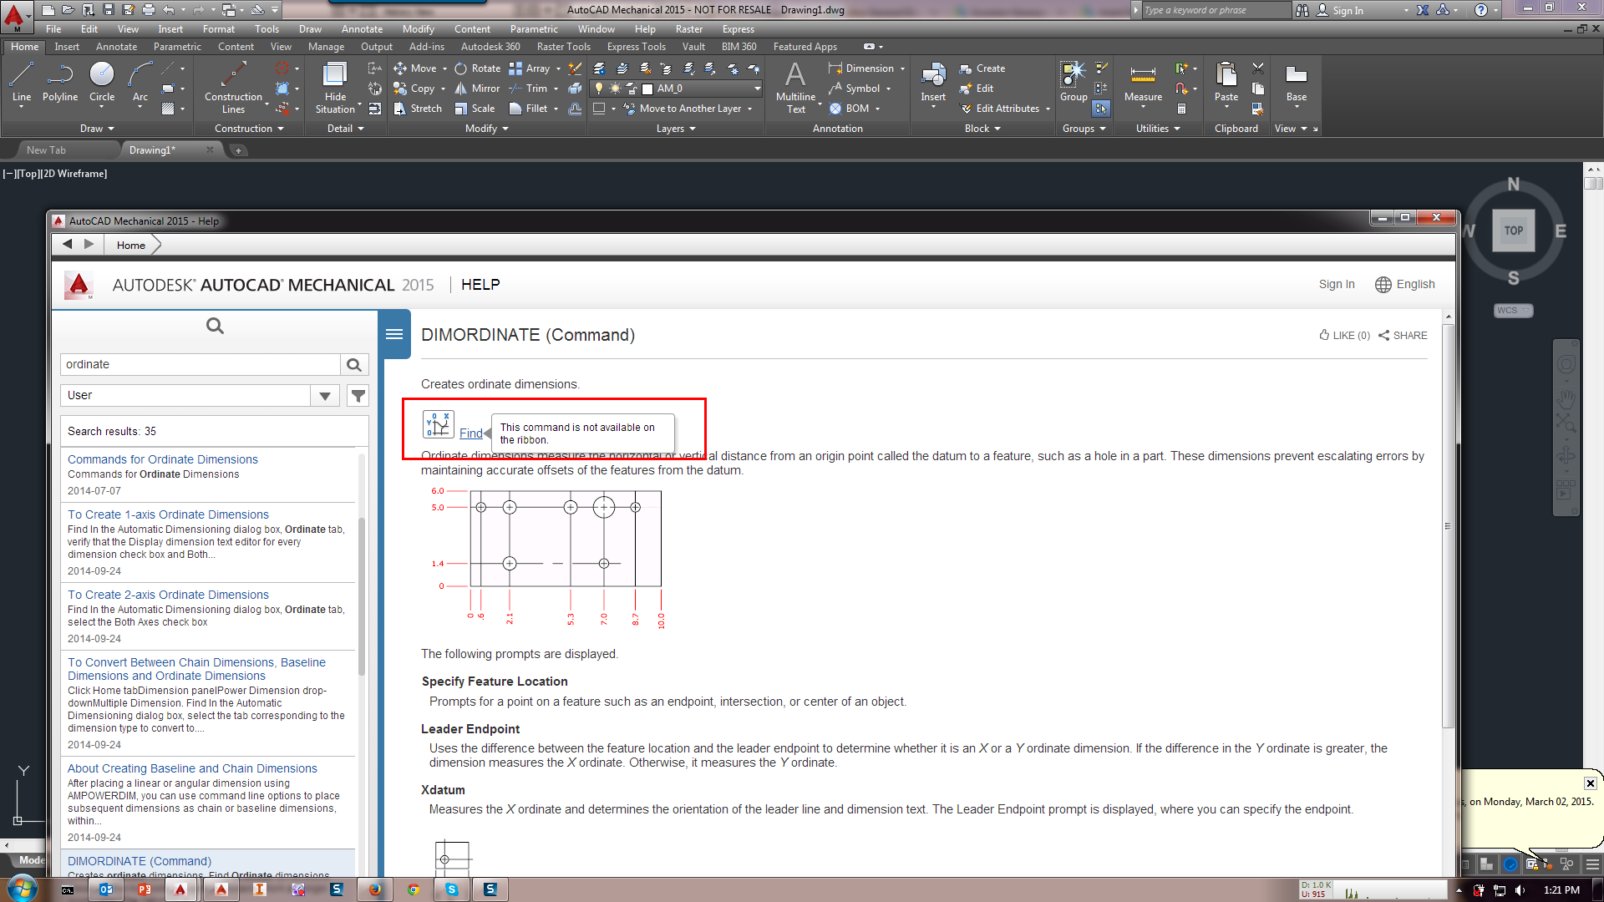Toggle the layer freeze sun icon
The image size is (1604, 902).
tap(615, 89)
